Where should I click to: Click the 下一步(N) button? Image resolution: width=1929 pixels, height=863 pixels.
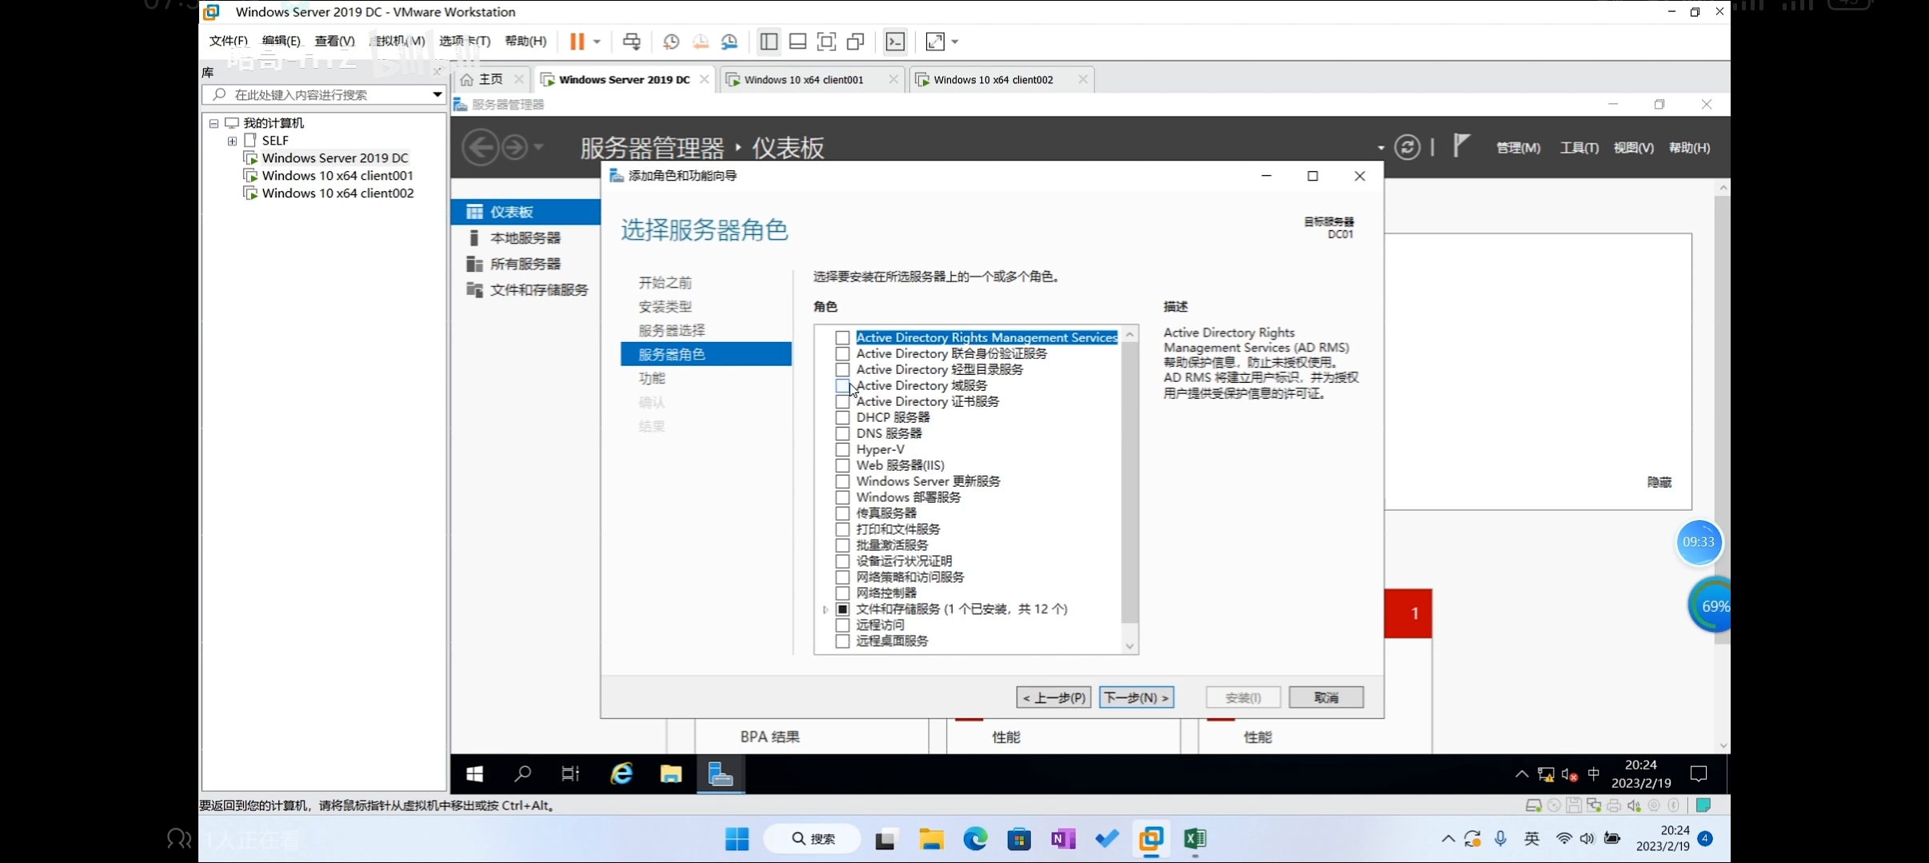[x=1136, y=698]
